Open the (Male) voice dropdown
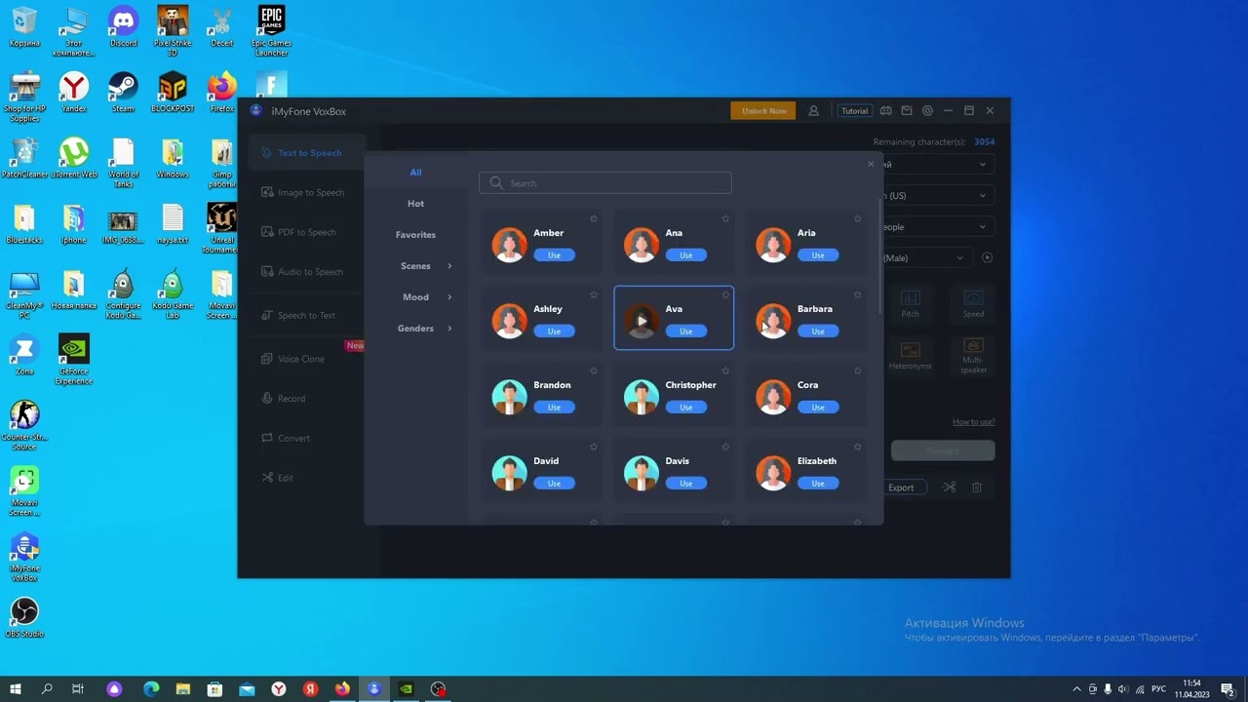 [x=925, y=258]
